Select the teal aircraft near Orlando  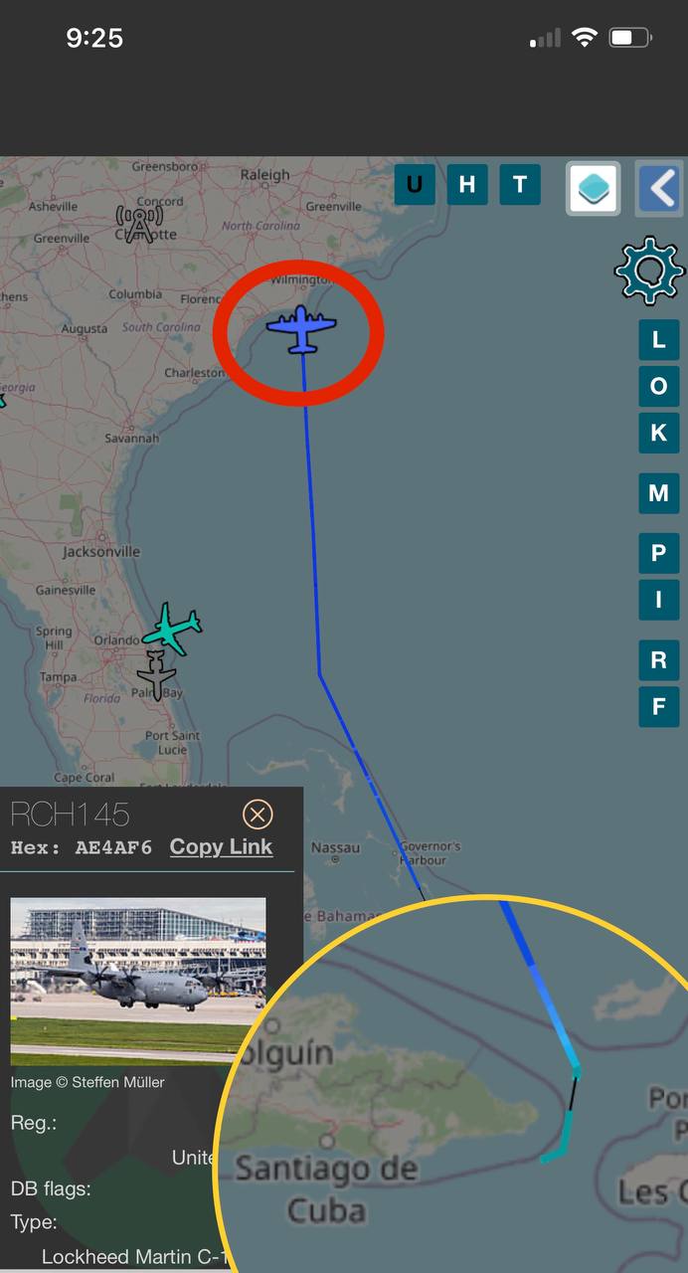(x=172, y=629)
